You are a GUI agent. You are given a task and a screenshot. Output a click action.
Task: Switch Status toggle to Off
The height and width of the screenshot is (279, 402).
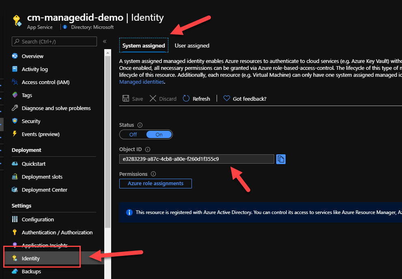(133, 134)
